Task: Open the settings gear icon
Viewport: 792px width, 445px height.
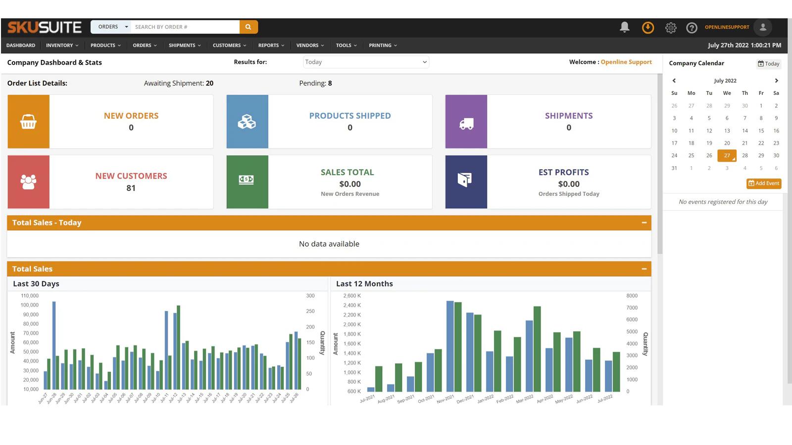Action: click(x=671, y=28)
